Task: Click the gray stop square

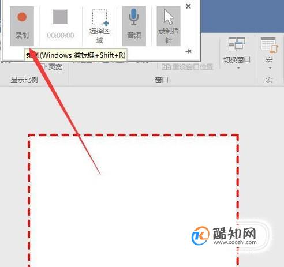Action: (60, 17)
